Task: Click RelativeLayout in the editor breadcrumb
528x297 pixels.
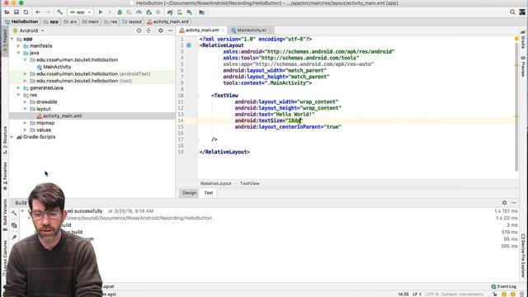Action: tap(216, 183)
